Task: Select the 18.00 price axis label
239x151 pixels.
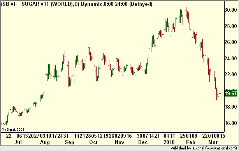Action: pyautogui.click(x=230, y=107)
